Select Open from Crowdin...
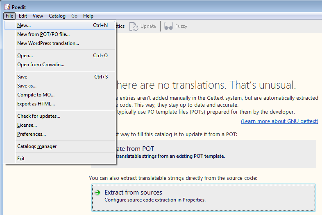322x215 pixels. [41, 65]
